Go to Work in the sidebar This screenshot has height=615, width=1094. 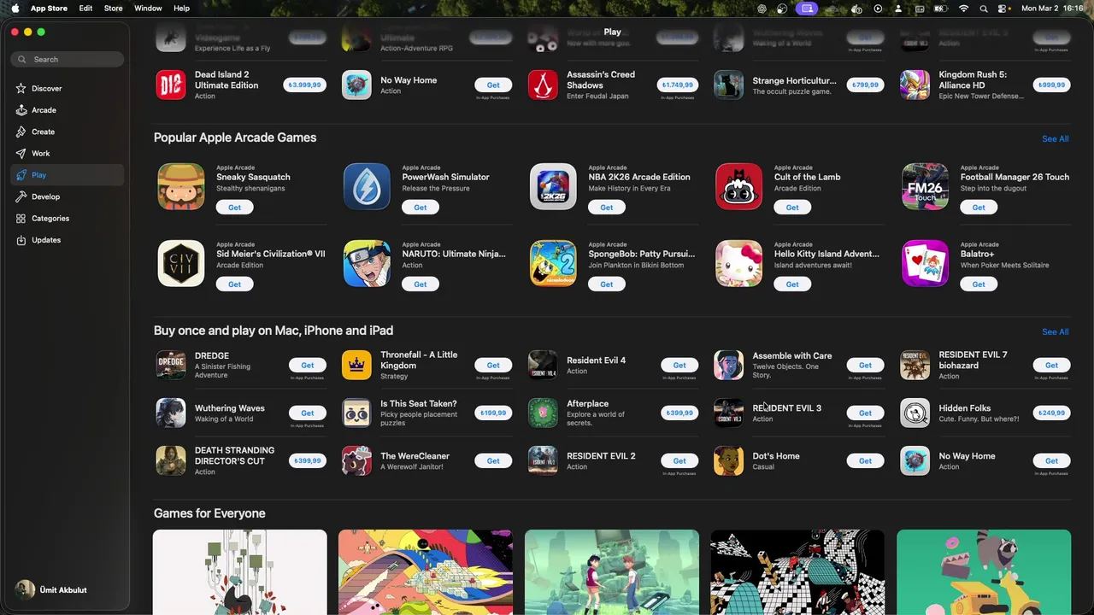click(x=67, y=153)
